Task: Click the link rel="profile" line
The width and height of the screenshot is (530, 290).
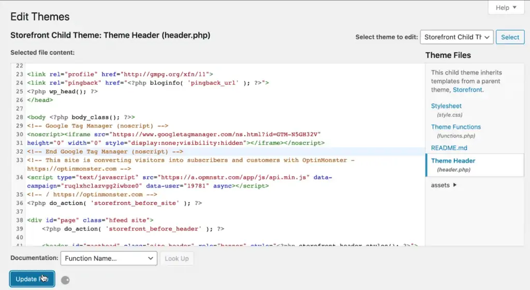Action: click(x=120, y=74)
